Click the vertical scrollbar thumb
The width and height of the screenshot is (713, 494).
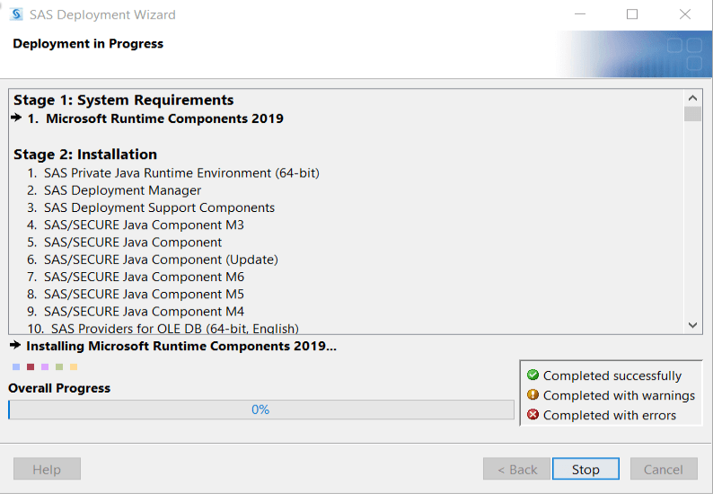coord(692,114)
